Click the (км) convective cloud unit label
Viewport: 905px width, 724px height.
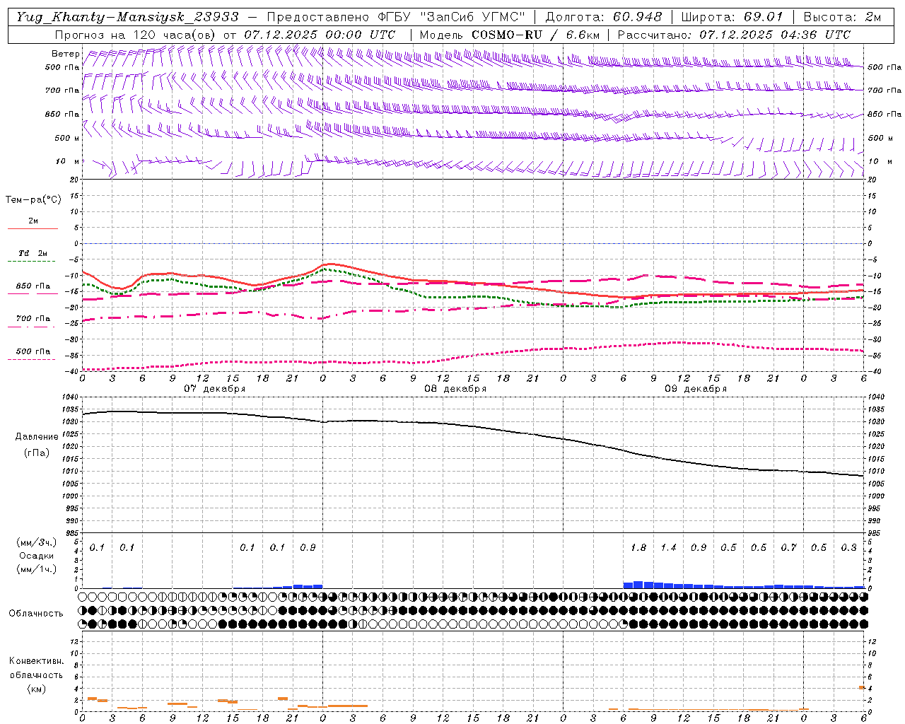[x=36, y=688]
